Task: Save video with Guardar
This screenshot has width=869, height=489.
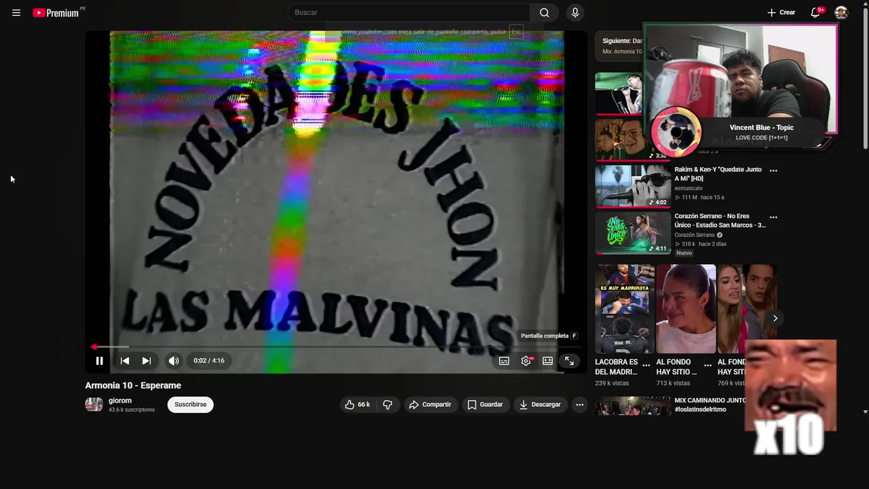Action: click(485, 404)
